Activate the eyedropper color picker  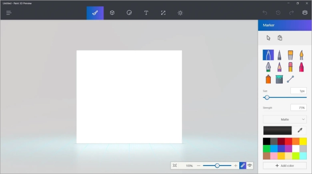300,130
